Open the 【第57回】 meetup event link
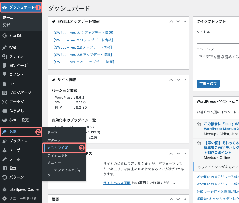Image resolution: width=239 pixels, height=203 pixels. coord(221,148)
